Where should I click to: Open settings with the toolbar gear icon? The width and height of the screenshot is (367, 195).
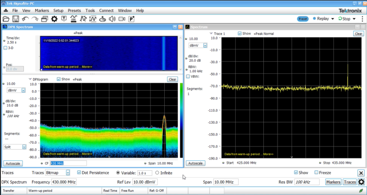point(54,19)
